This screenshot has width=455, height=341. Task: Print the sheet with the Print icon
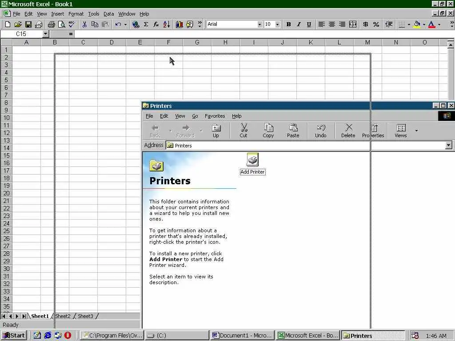(52, 24)
